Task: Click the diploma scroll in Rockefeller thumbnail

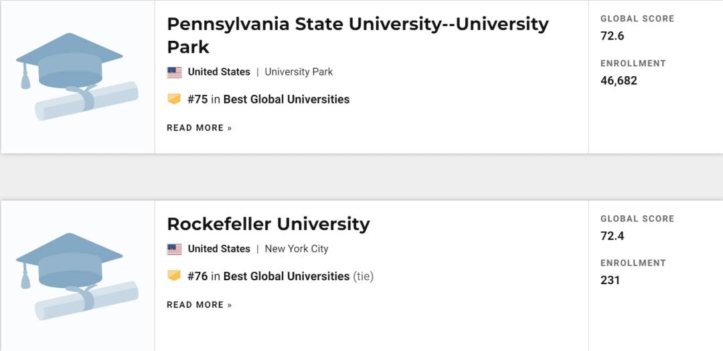Action: [x=86, y=301]
